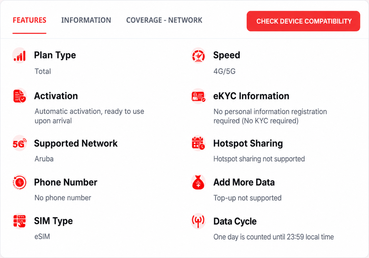The image size is (369, 258).
Task: Click the Data Cycle antenna icon
Action: pyautogui.click(x=198, y=221)
